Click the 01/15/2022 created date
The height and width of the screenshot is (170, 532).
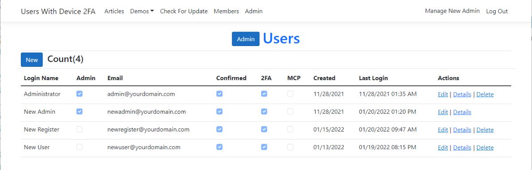pos(329,129)
